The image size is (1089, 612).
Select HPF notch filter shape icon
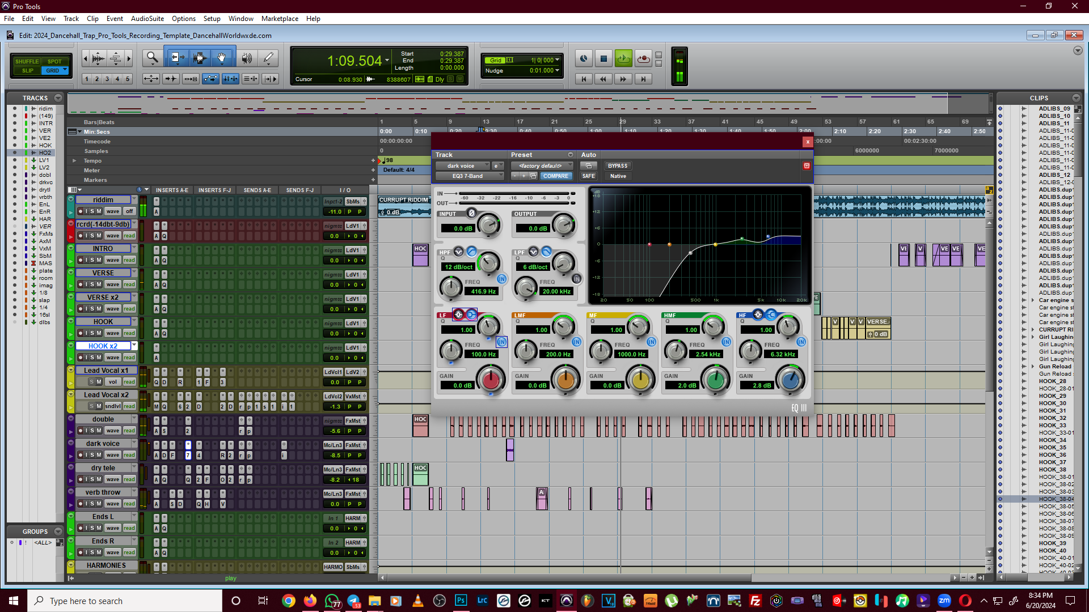pyautogui.click(x=458, y=252)
